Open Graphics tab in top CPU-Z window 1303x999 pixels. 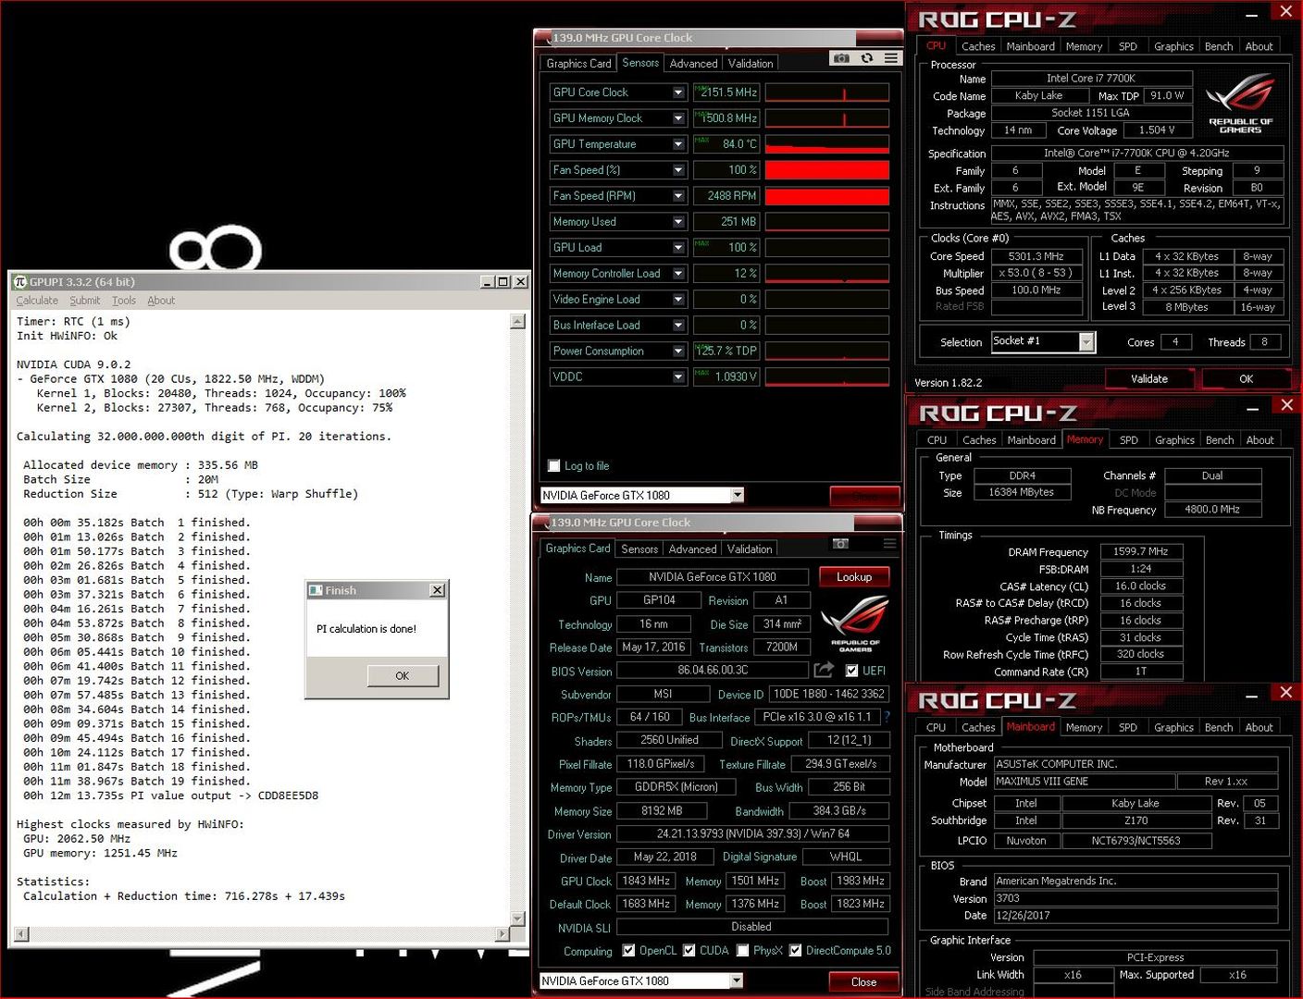pos(1173,46)
